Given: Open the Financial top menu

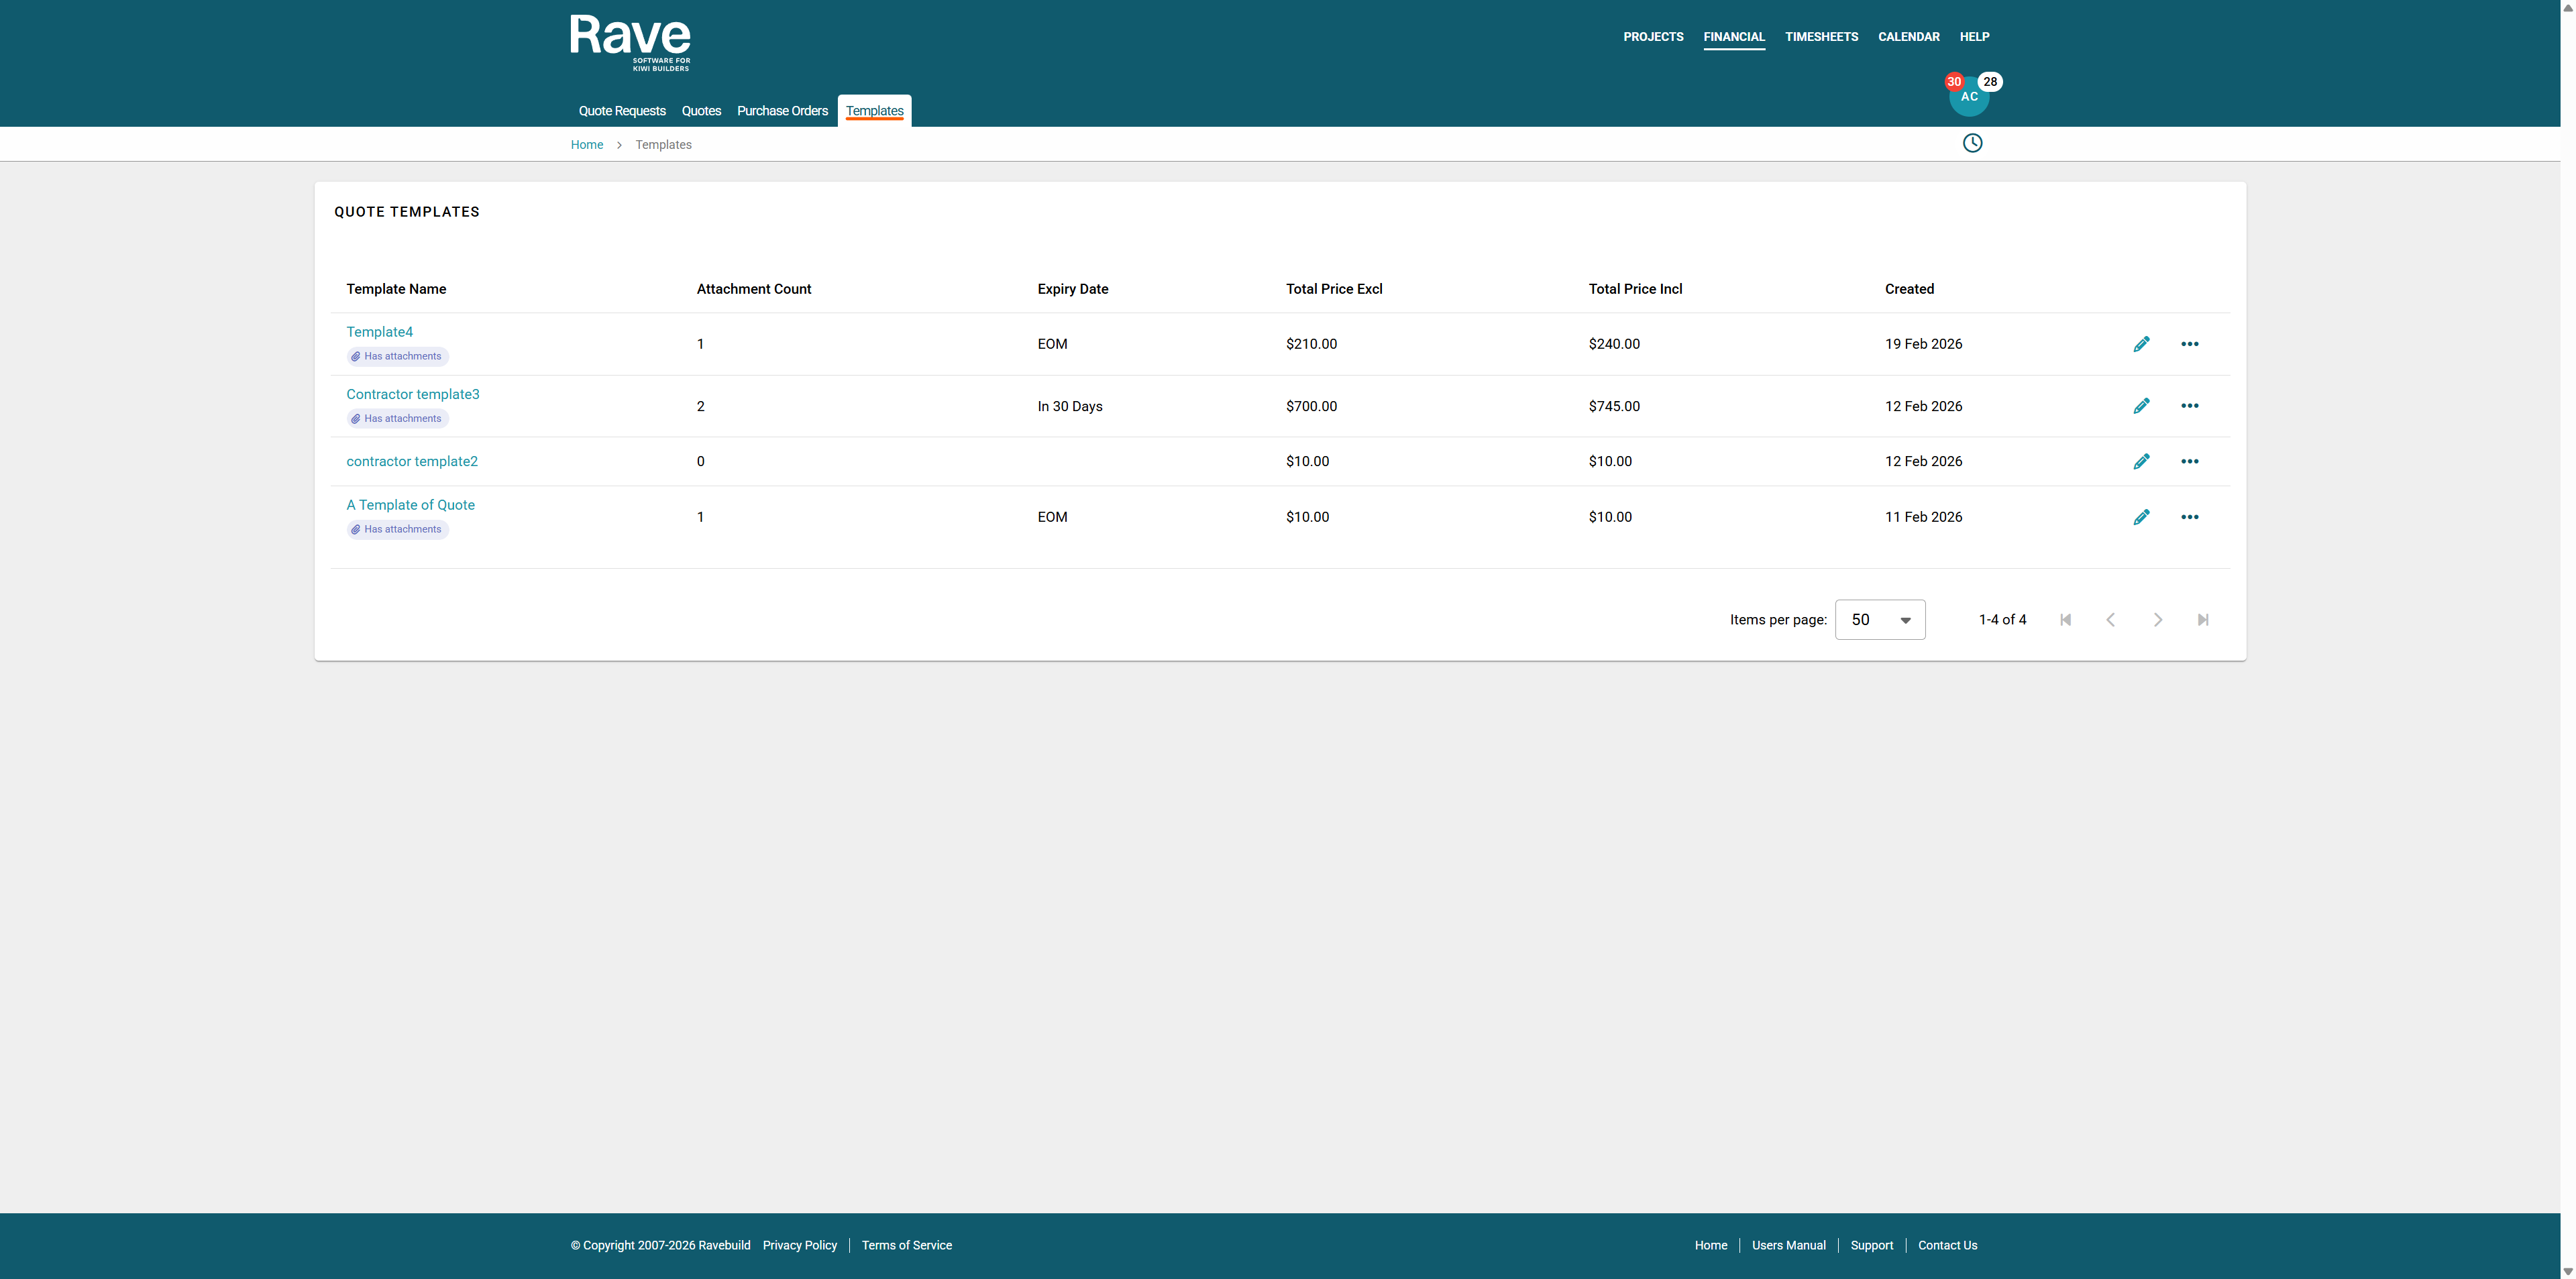Looking at the screenshot, I should tap(1733, 37).
